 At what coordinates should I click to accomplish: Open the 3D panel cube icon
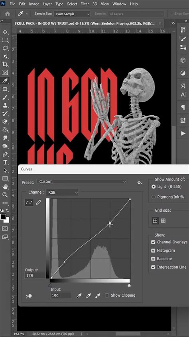pyautogui.click(x=183, y=60)
